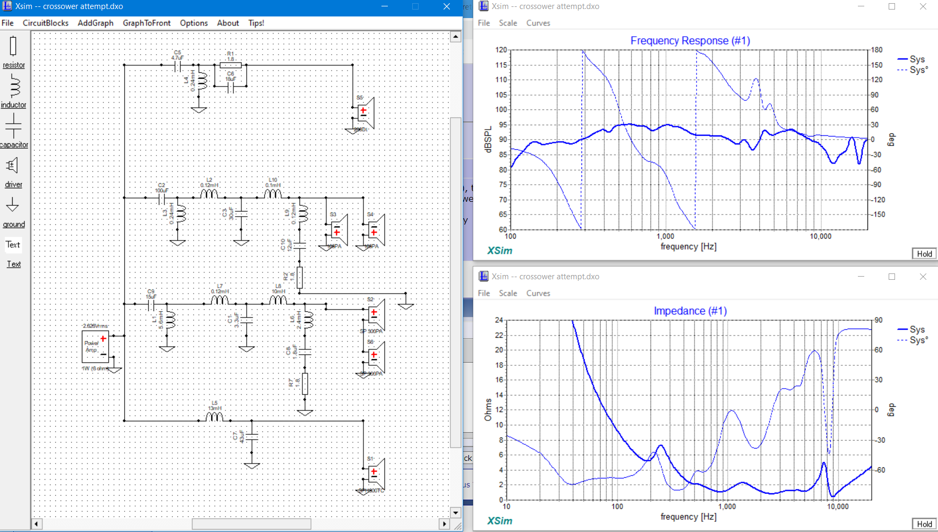938x532 pixels.
Task: Click the schematic scroll left arrow
Action: (37, 524)
